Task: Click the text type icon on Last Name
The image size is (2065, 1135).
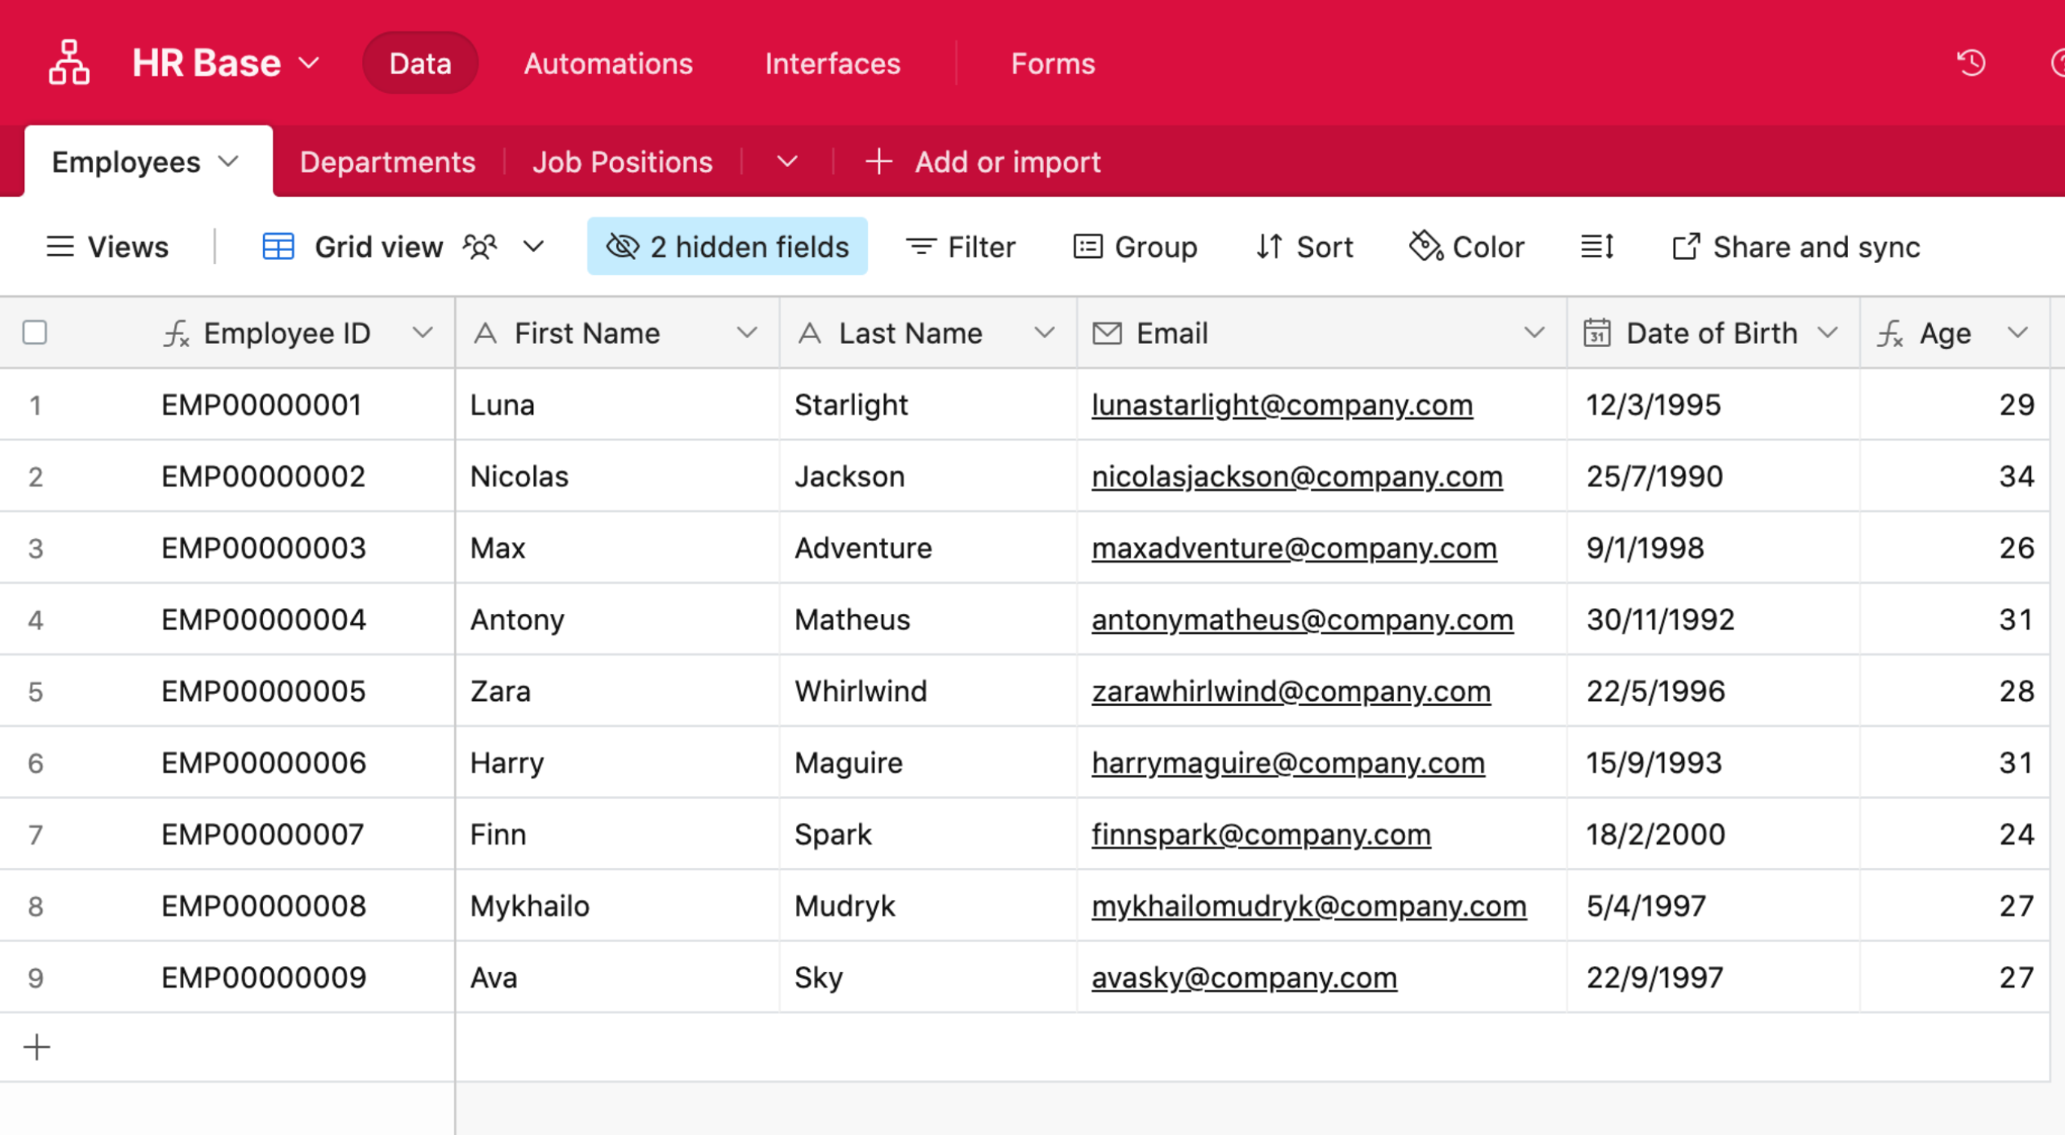Action: (809, 333)
